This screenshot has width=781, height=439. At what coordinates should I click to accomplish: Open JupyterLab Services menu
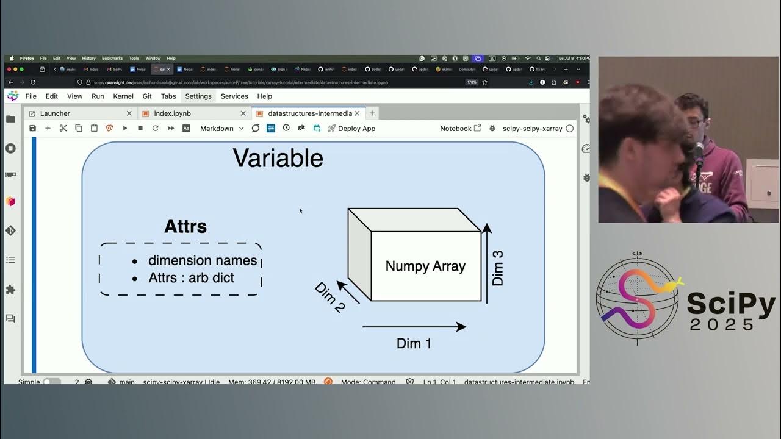[234, 96]
